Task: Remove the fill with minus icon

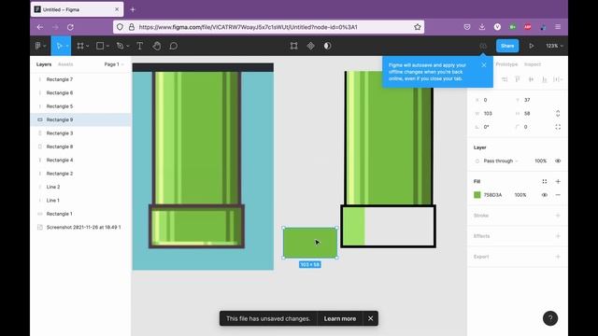Action: (x=558, y=195)
